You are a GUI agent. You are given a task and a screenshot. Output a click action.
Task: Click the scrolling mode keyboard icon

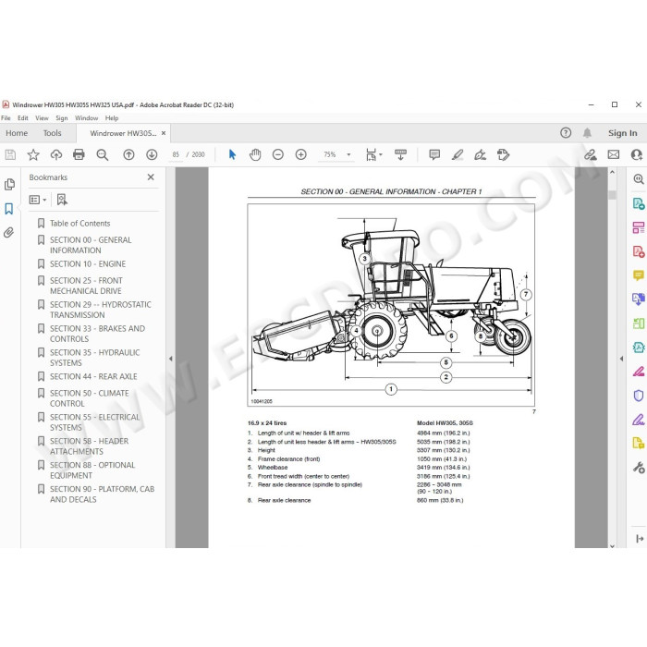point(400,154)
